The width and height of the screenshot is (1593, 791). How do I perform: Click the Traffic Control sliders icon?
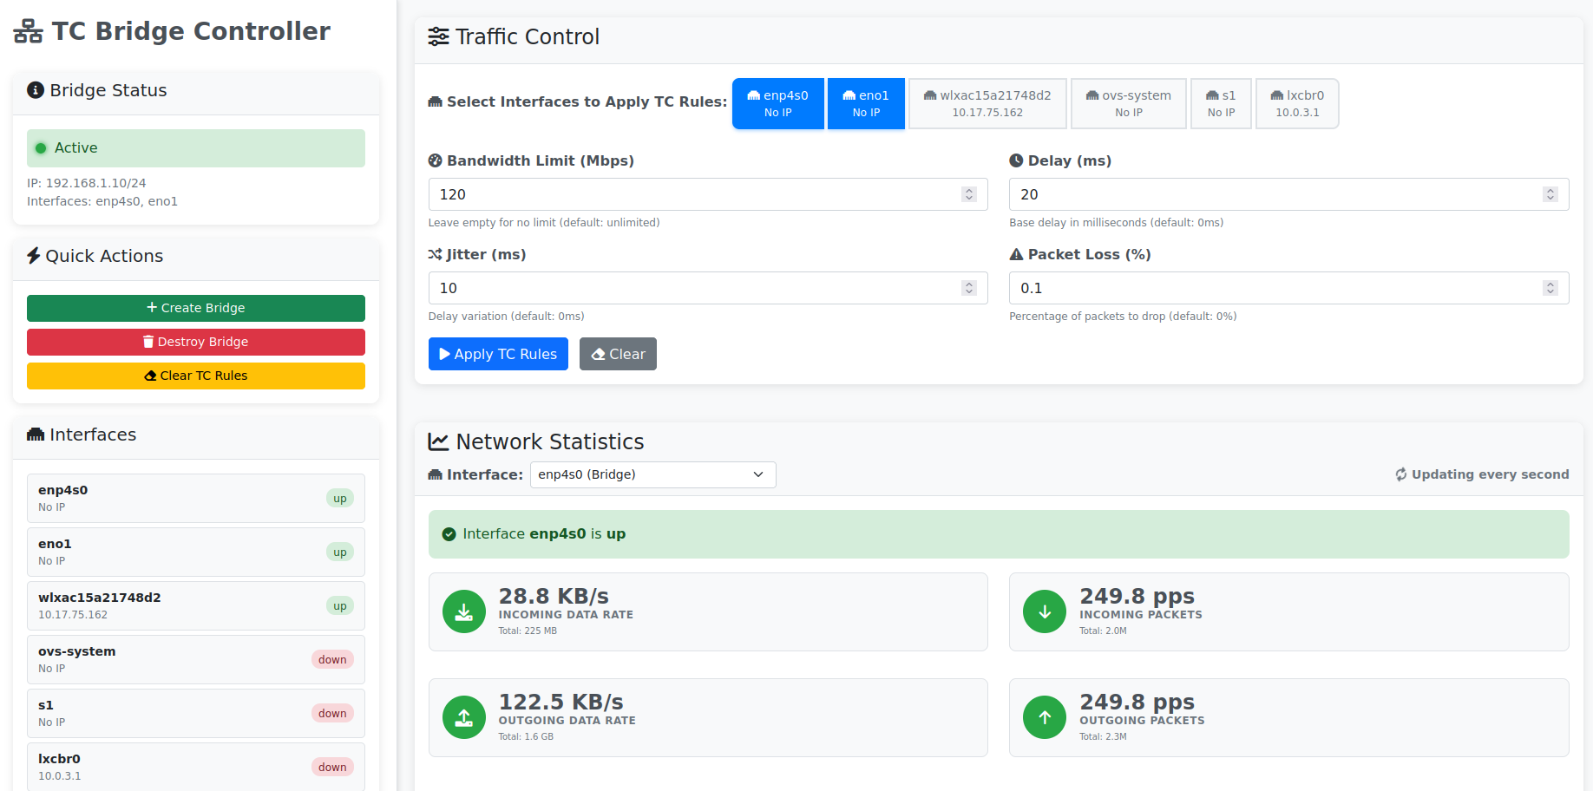(x=439, y=37)
